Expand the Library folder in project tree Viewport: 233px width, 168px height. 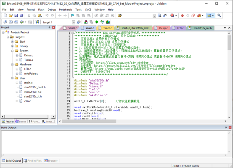point(12,46)
